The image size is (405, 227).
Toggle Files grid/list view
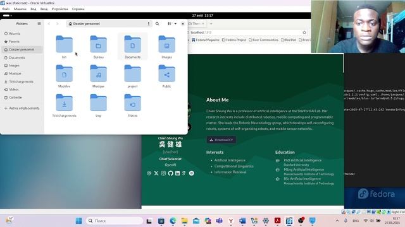(x=170, y=24)
